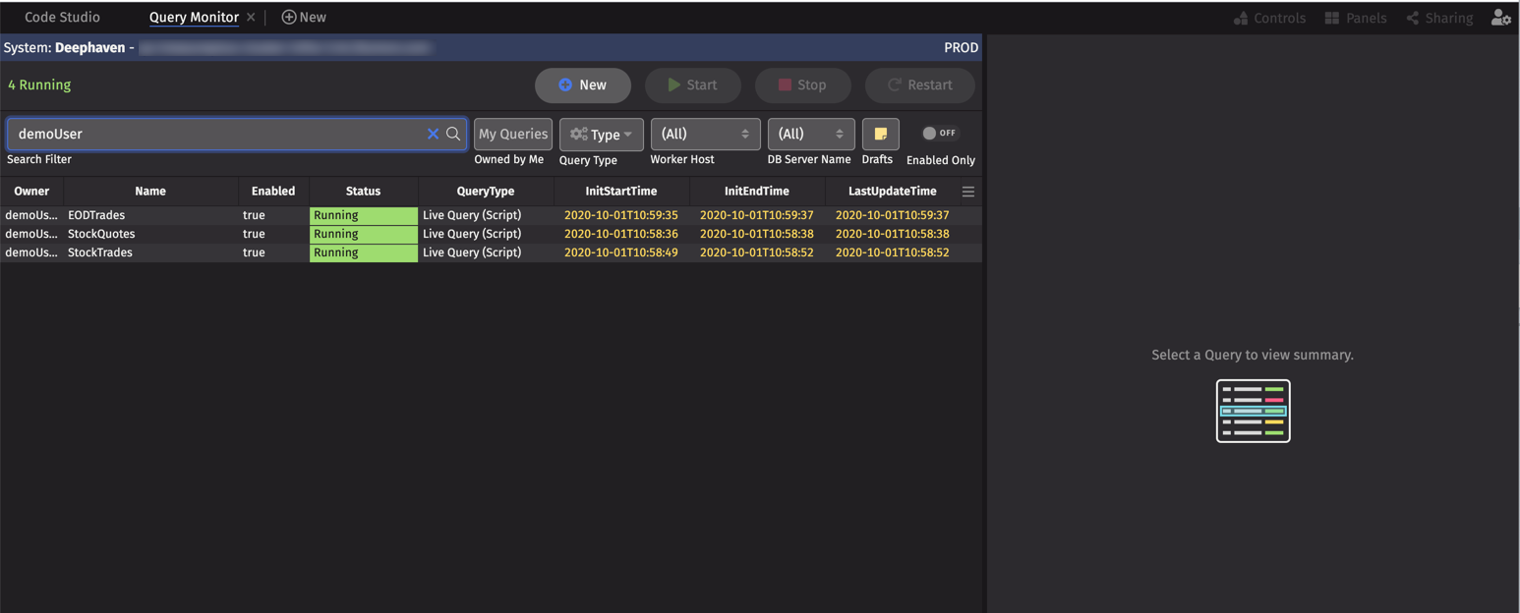Click the magnifier search icon

coord(453,134)
